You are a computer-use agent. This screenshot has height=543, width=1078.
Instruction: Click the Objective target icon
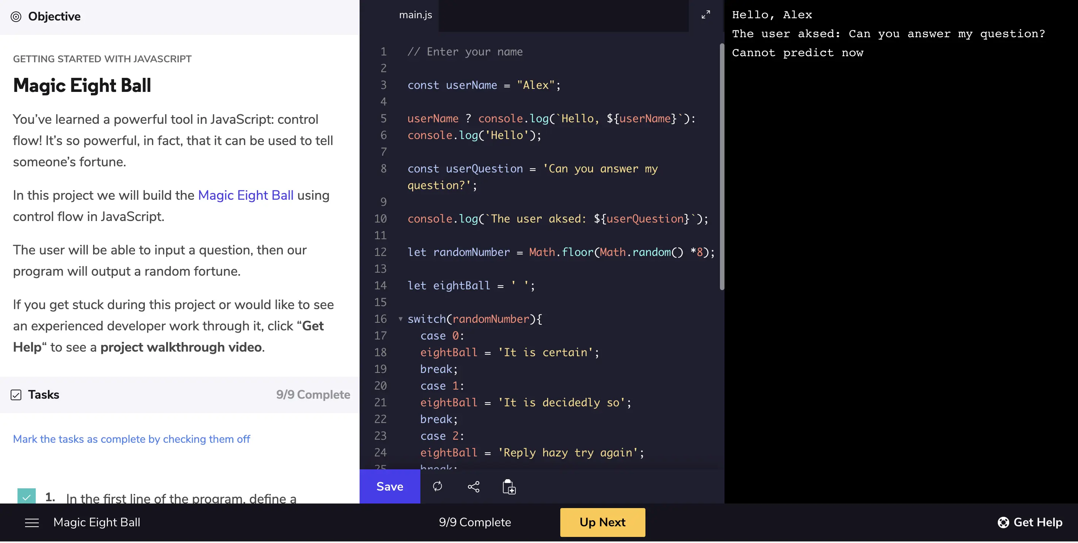pyautogui.click(x=16, y=17)
